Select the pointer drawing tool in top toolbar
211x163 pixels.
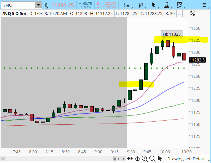point(153,5)
